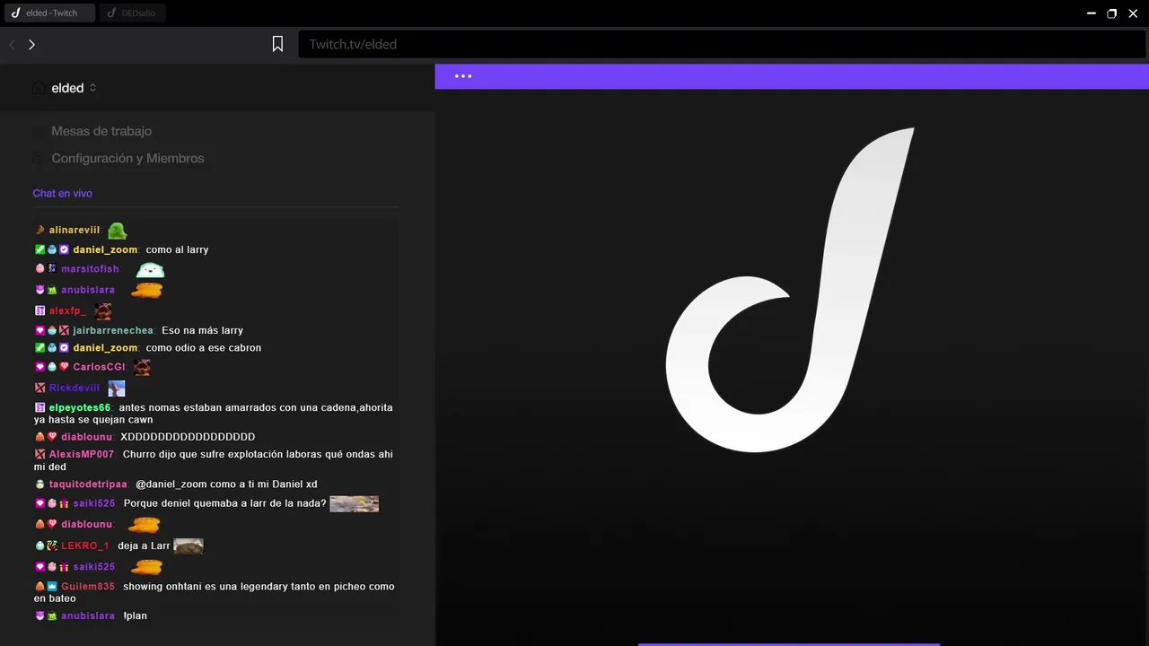Restore down the browser window
The width and height of the screenshot is (1149, 646).
tap(1111, 13)
